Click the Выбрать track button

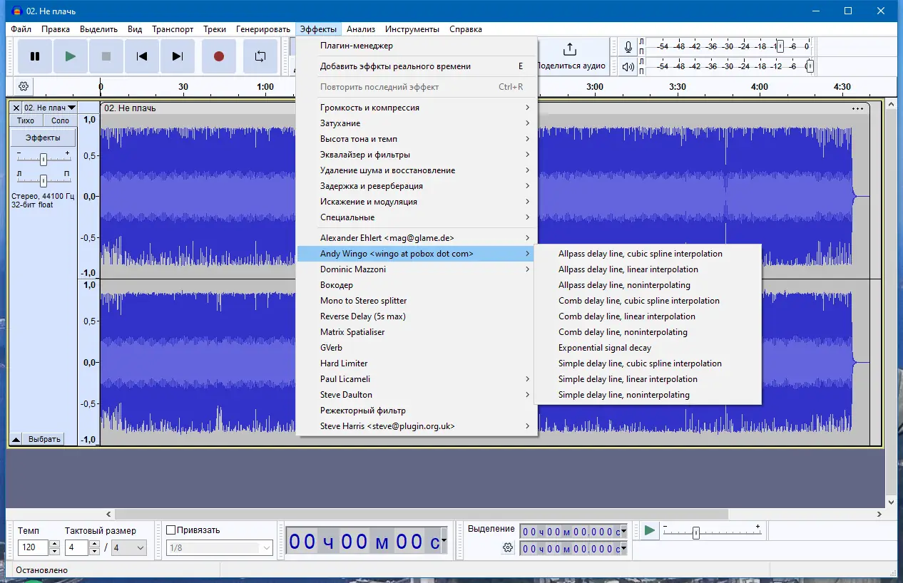tap(44, 439)
